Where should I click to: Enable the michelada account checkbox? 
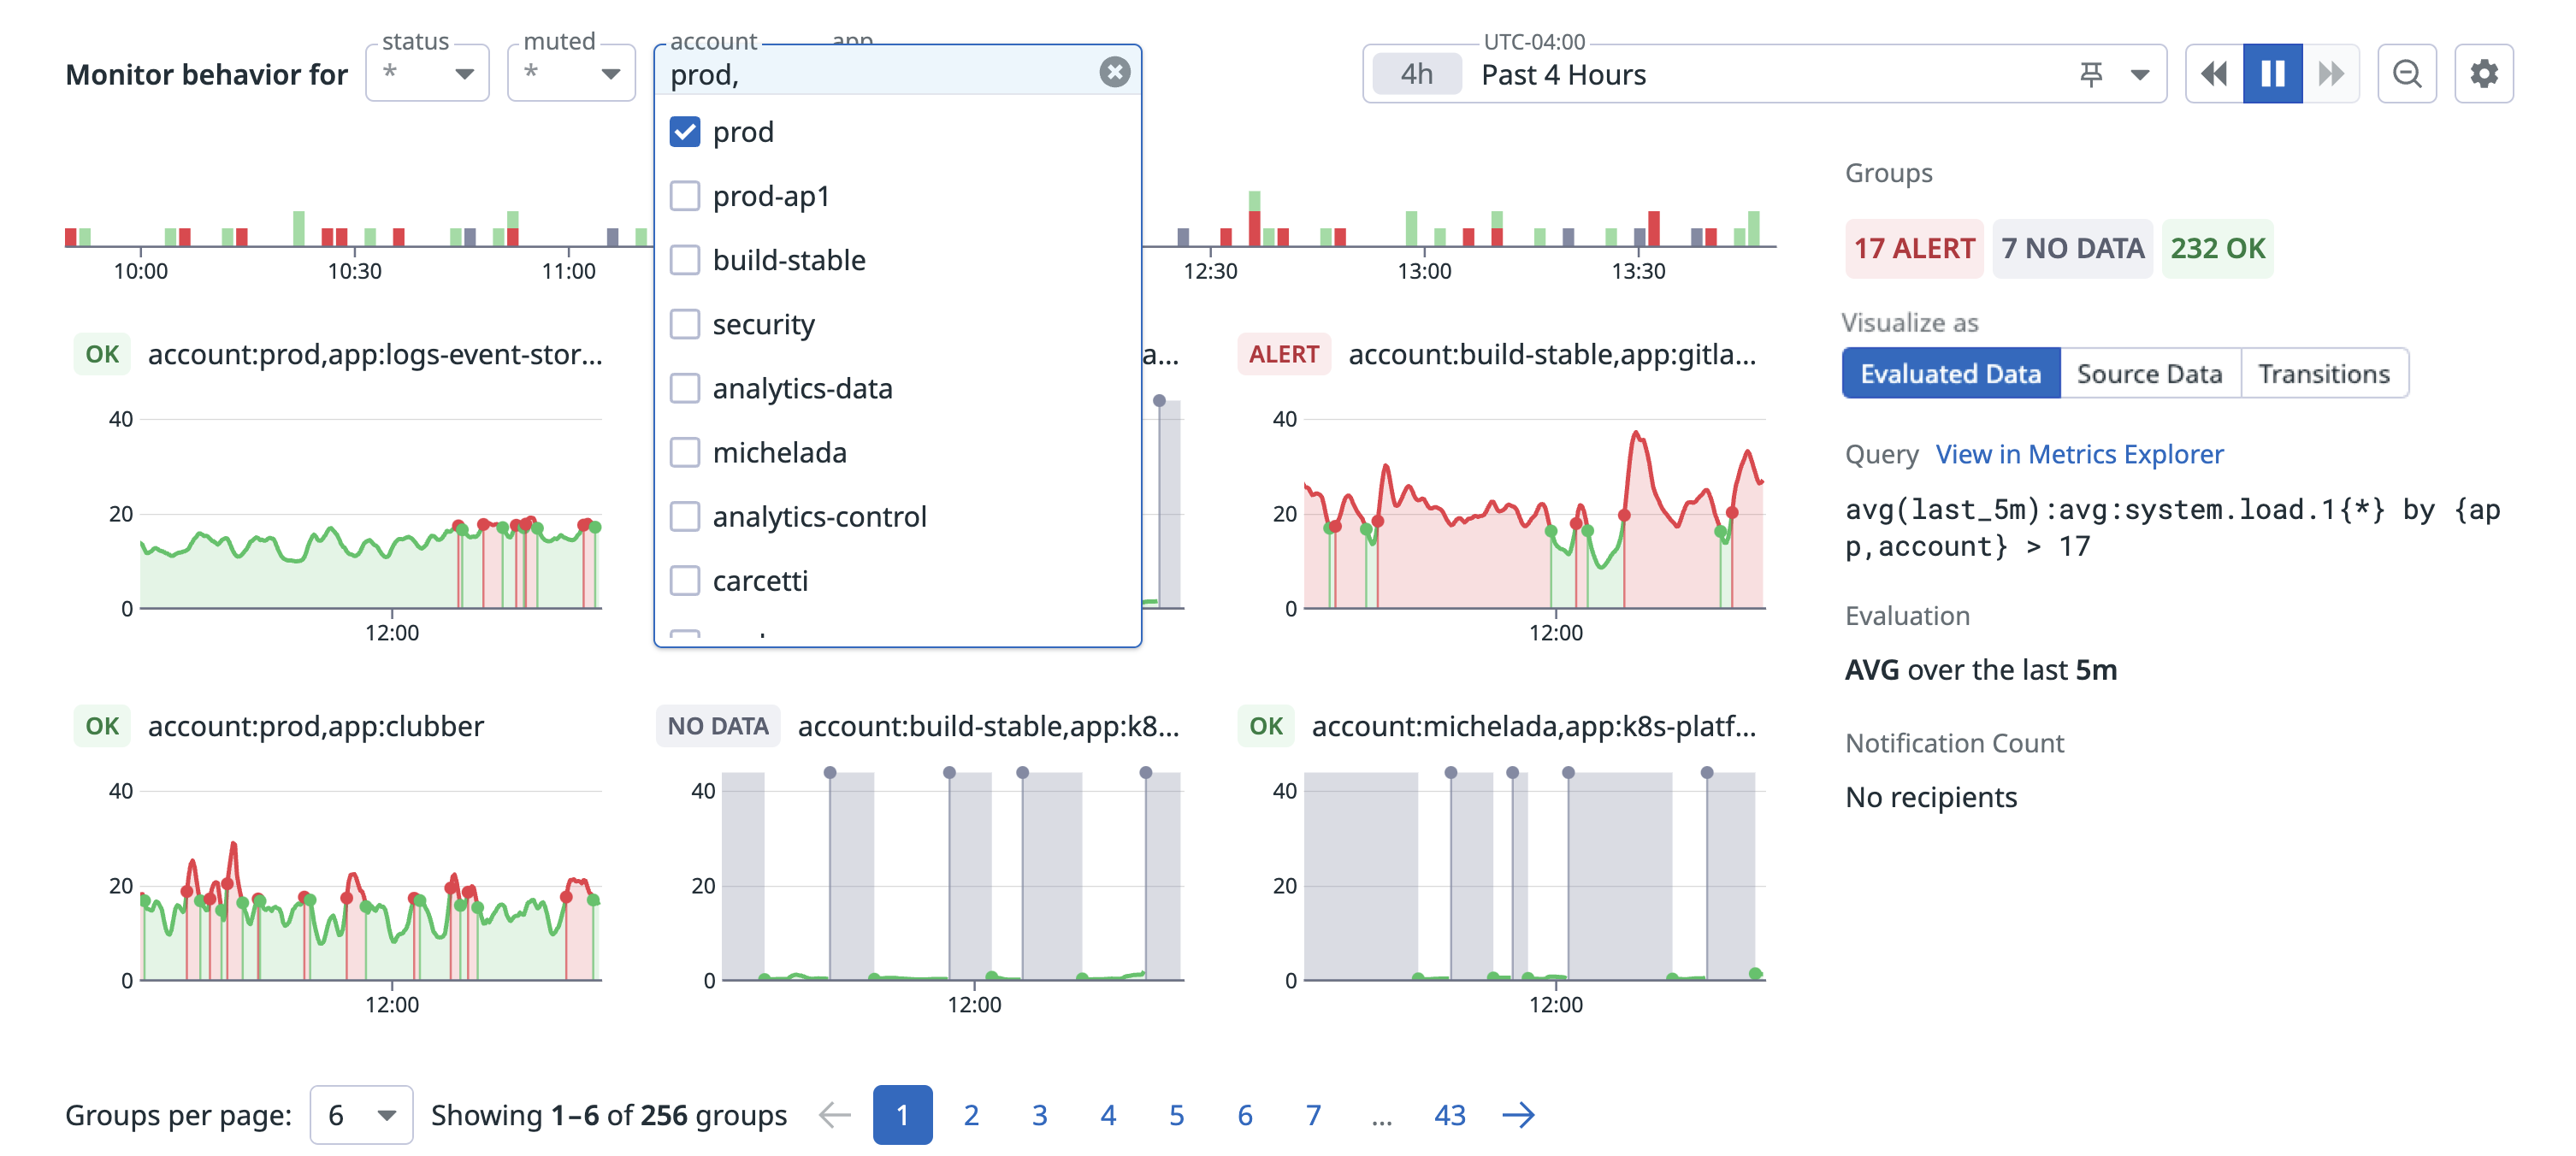pos(685,452)
